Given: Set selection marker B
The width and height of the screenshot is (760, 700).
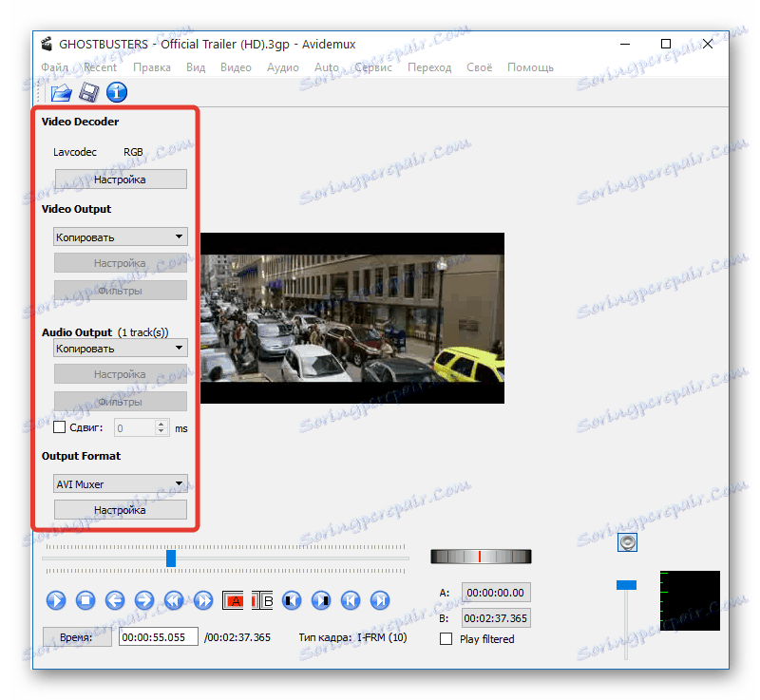Looking at the screenshot, I should [x=262, y=599].
